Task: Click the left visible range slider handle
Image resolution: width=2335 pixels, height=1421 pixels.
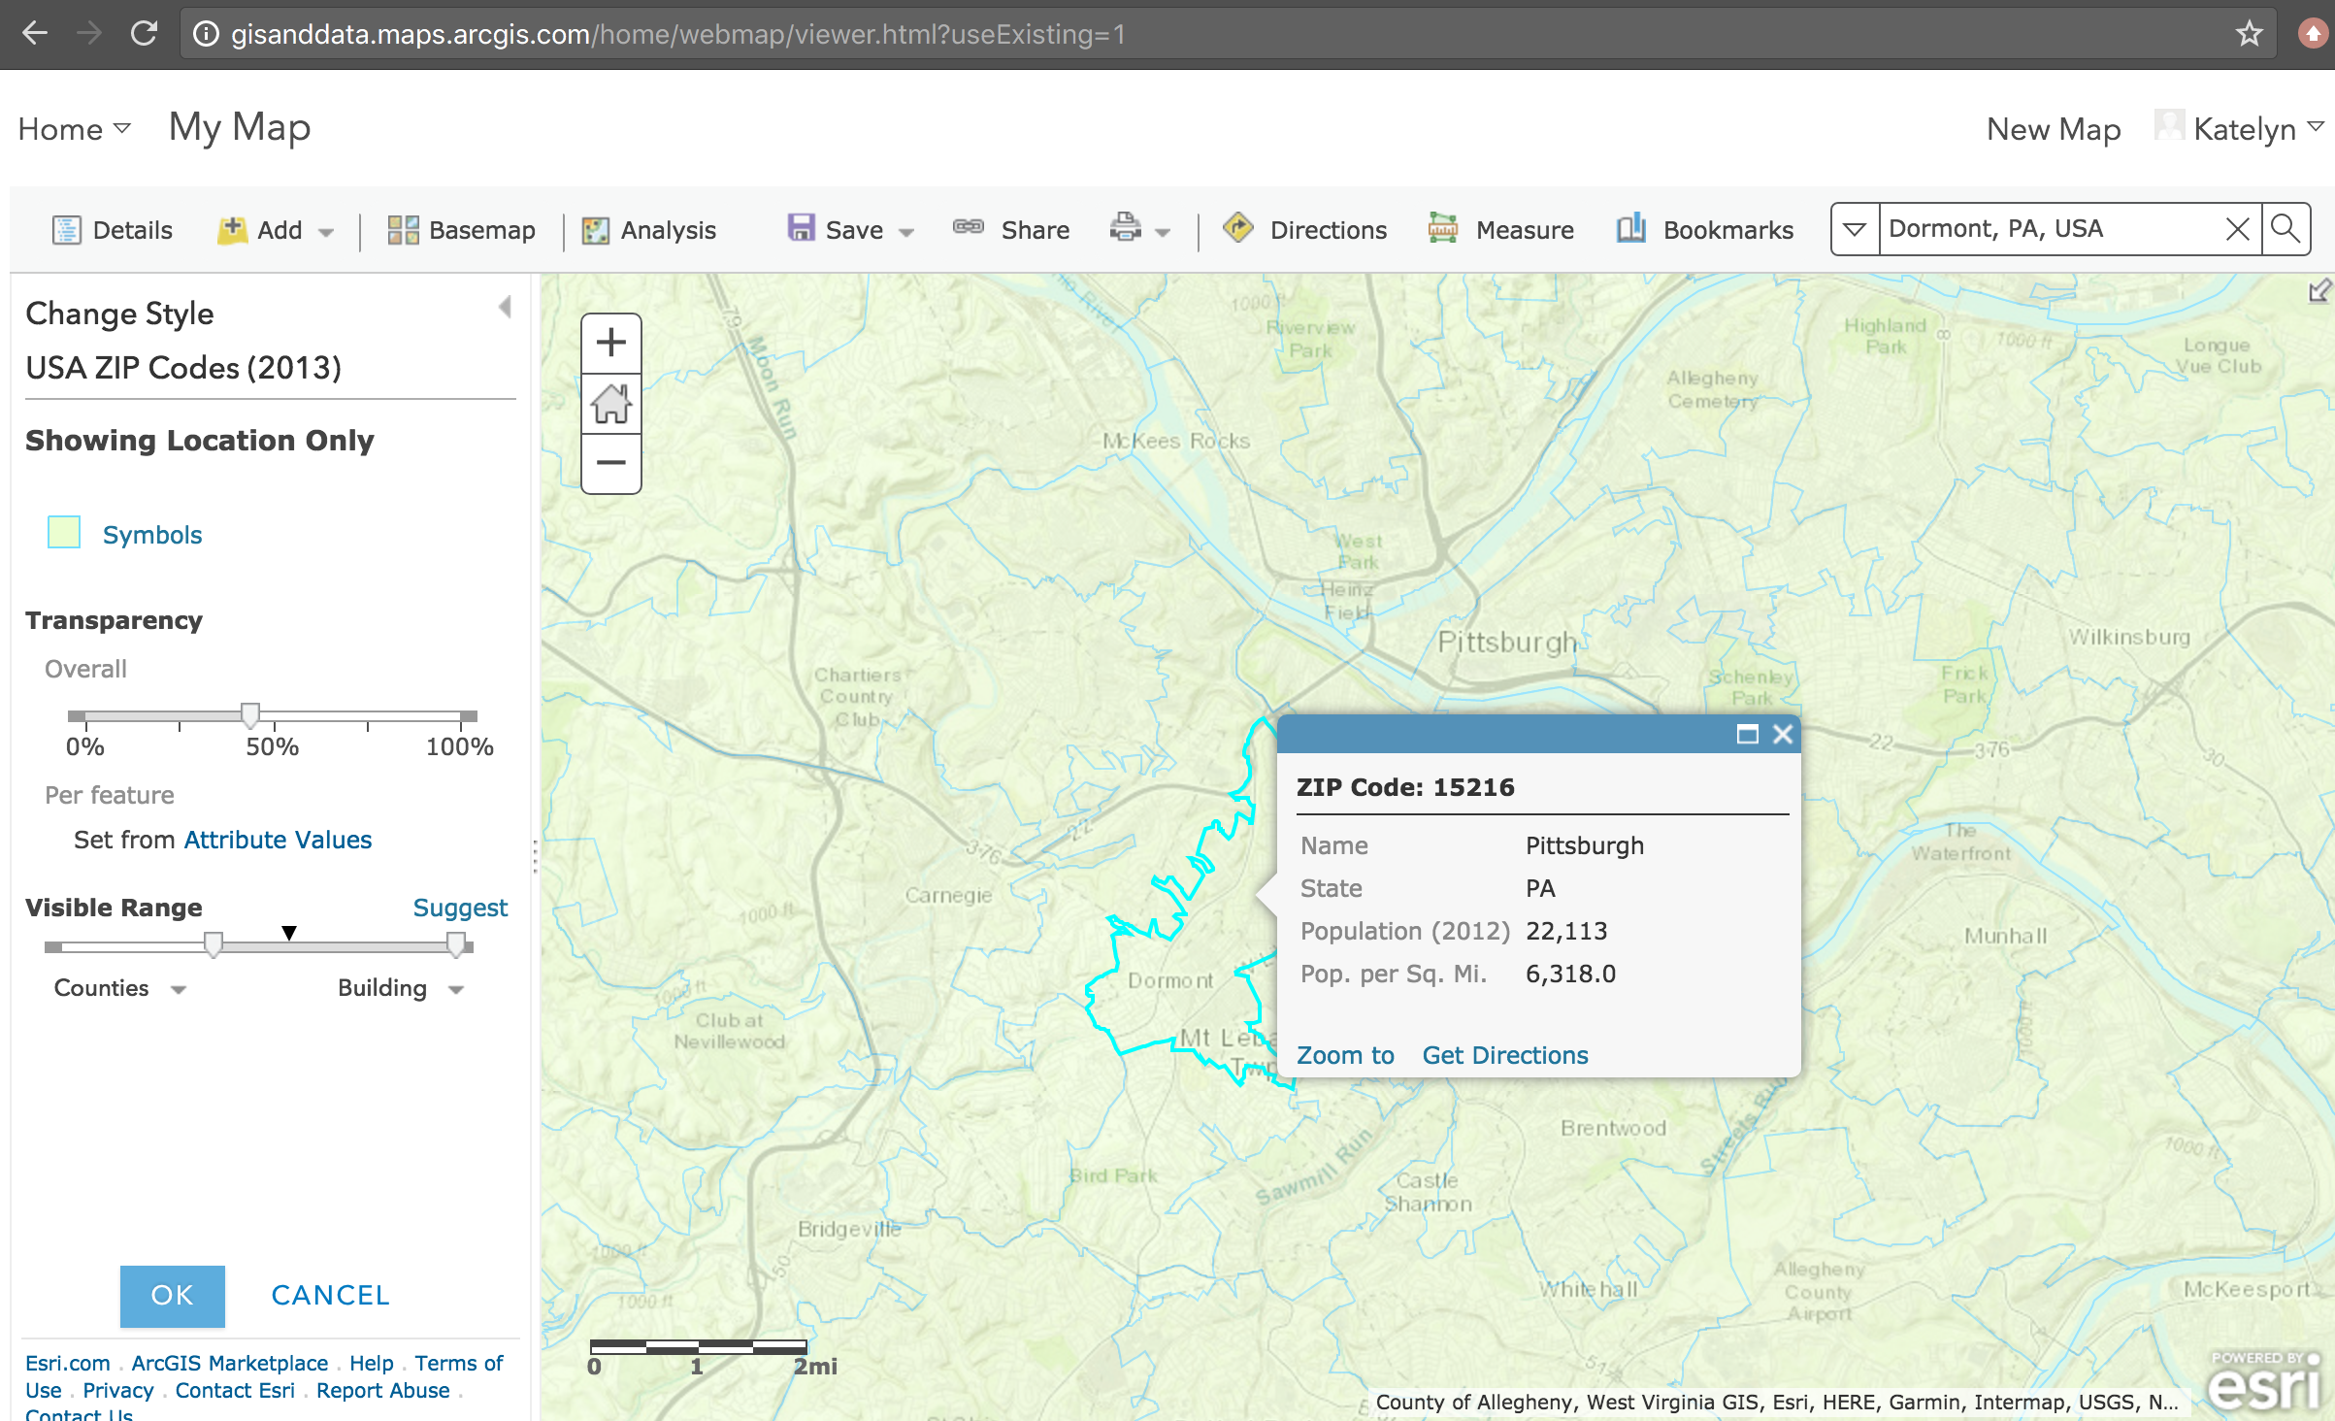Action: click(214, 944)
